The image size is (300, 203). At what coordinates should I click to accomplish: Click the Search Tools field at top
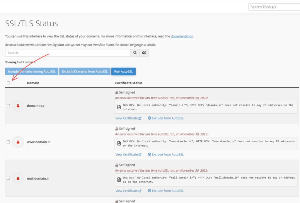(x=274, y=7)
